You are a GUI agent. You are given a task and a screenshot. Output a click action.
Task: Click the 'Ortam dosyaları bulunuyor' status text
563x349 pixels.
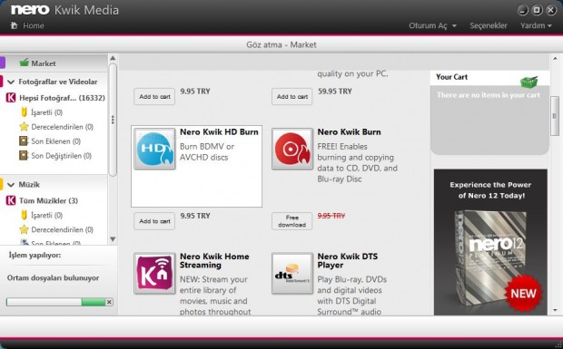click(54, 278)
